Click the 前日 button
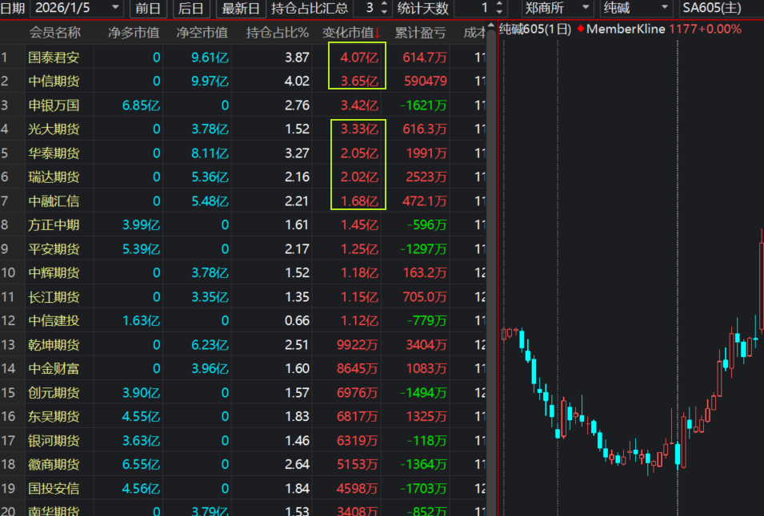764x516 pixels. (x=148, y=9)
